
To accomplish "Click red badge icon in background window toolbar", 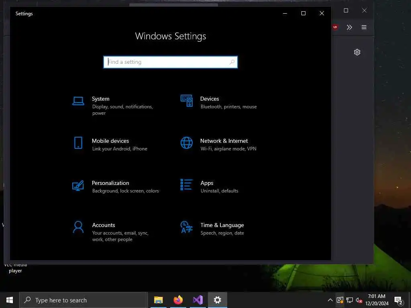I will click(335, 27).
